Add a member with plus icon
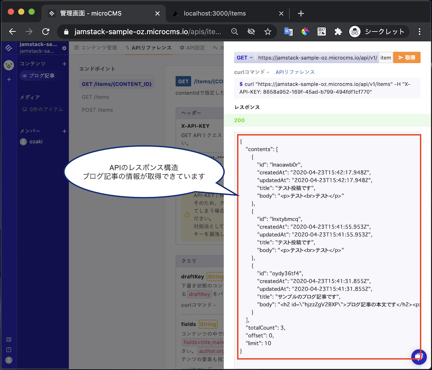Image resolution: width=432 pixels, height=370 pixels. [x=64, y=131]
